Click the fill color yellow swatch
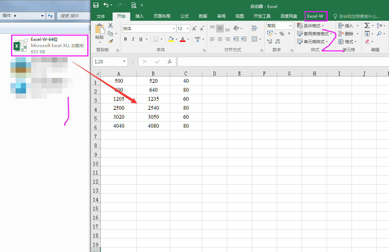The width and height of the screenshot is (389, 252). pyautogui.click(x=171, y=39)
